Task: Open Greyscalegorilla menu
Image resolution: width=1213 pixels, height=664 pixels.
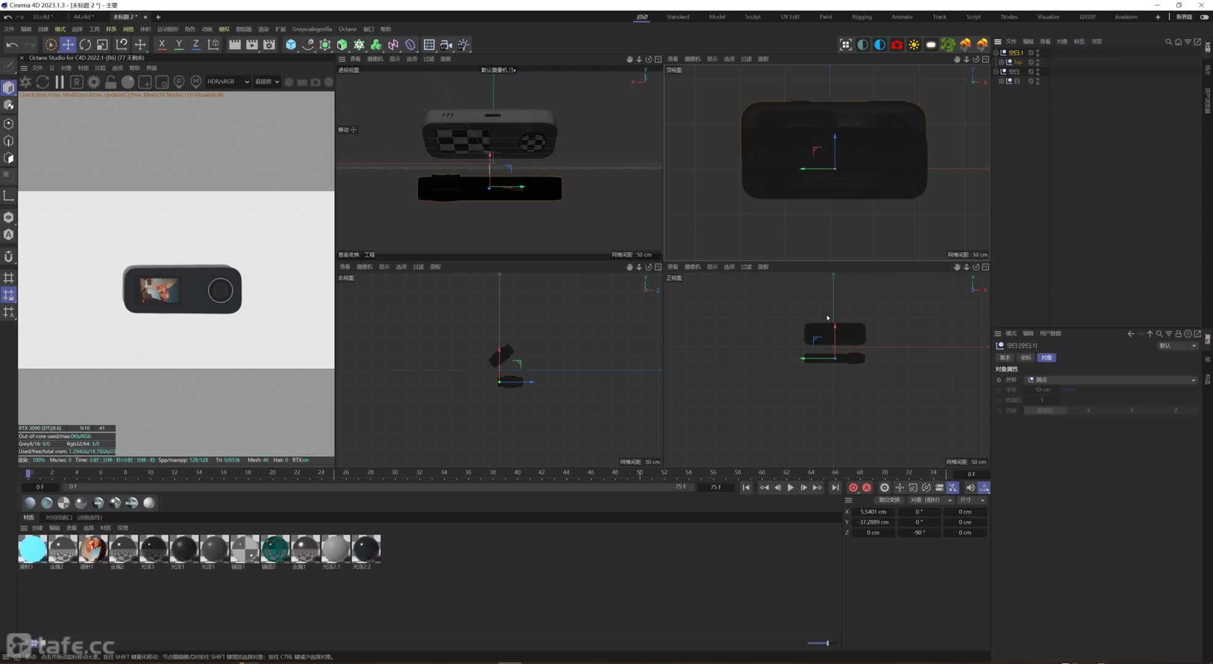Action: click(312, 29)
